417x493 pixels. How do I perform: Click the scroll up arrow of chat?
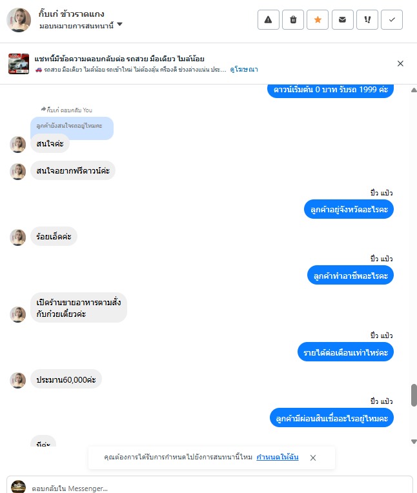[x=414, y=90]
